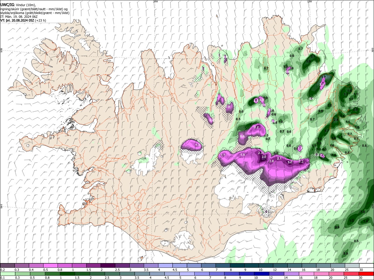The width and height of the screenshot is (374, 280).
Task: Select the pale lavender 4 mm snow swatch
Action: click(165, 266)
